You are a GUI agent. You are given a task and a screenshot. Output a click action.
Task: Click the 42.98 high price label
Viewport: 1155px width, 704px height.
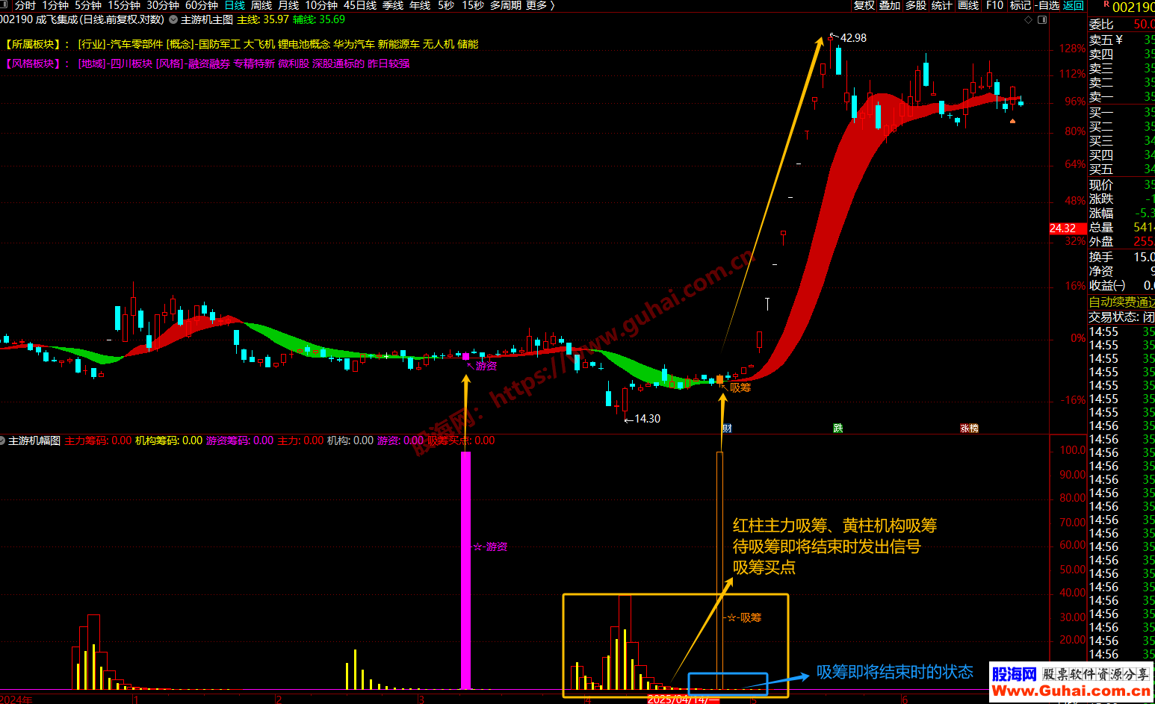click(x=853, y=38)
